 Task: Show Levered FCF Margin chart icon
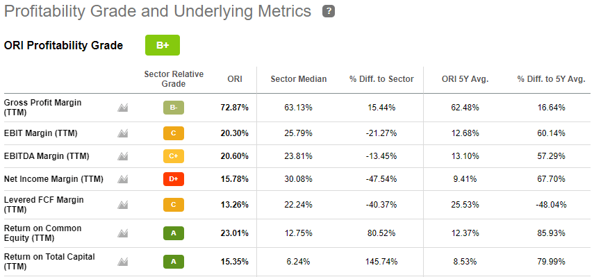pos(122,205)
